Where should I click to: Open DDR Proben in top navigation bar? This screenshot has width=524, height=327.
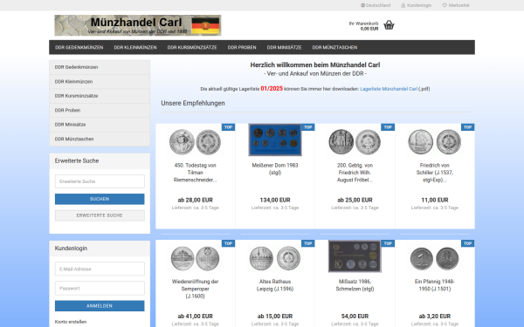pyautogui.click(x=242, y=47)
